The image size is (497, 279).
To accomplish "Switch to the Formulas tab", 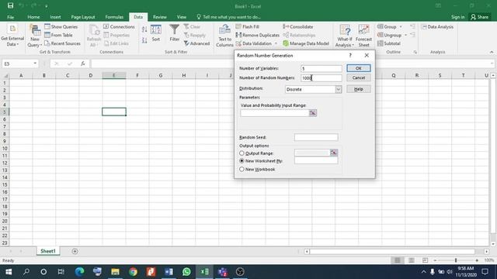I will [114, 17].
